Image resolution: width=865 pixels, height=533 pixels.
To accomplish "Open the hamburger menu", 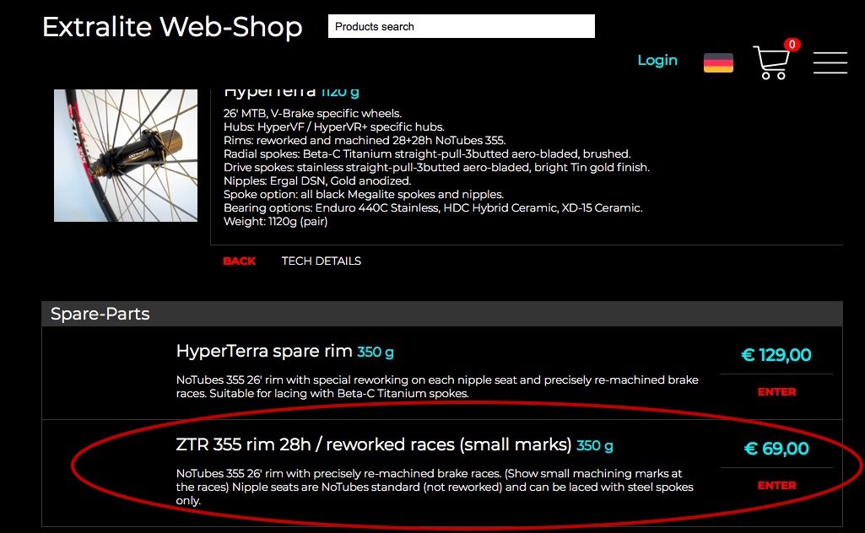I will point(830,62).
